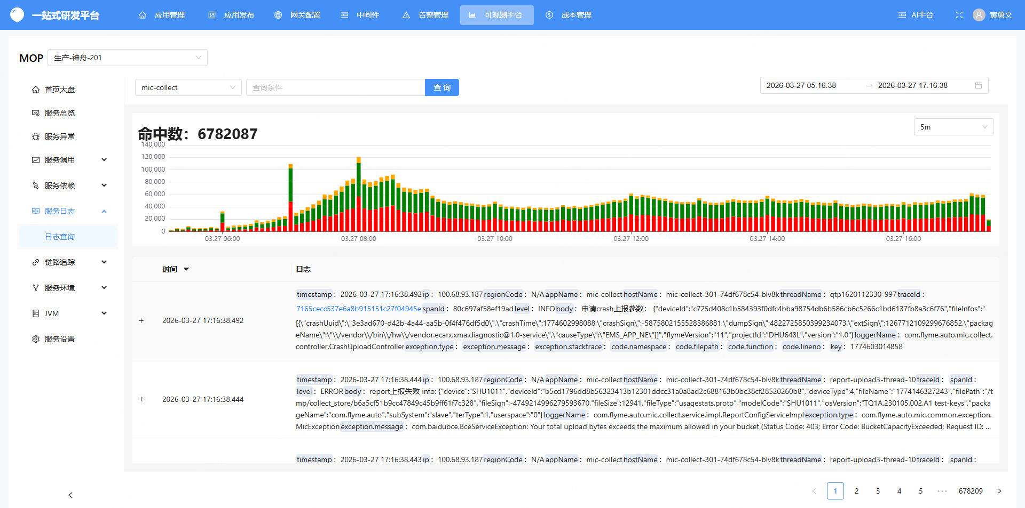The width and height of the screenshot is (1025, 508).
Task: Click the 服务设置 gear icon
Action: (x=36, y=339)
